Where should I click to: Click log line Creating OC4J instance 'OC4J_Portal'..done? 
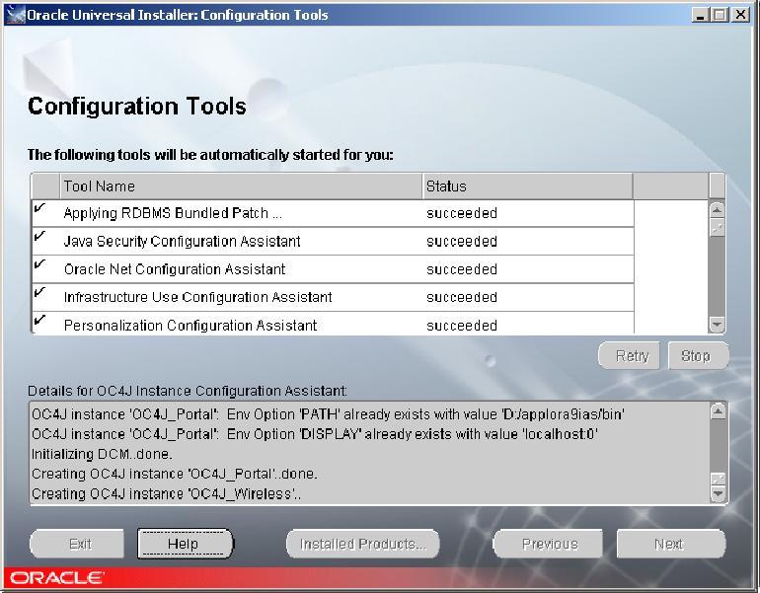175,474
